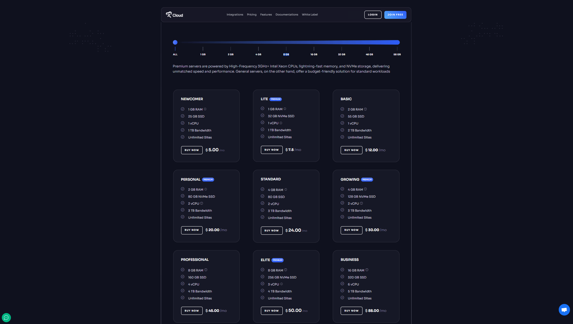Click the Cloud logo icon
The width and height of the screenshot is (573, 324).
[168, 14]
